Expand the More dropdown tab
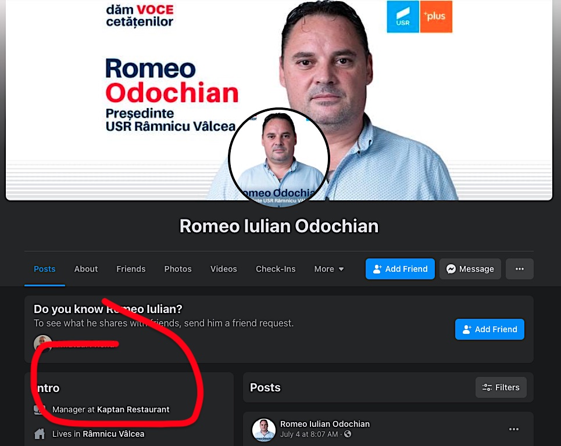This screenshot has height=446, width=561. coord(329,269)
